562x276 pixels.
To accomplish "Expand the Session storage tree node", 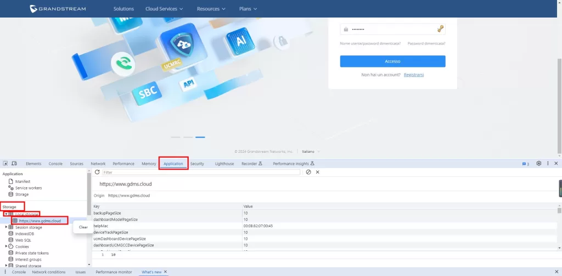I will pyautogui.click(x=6, y=227).
